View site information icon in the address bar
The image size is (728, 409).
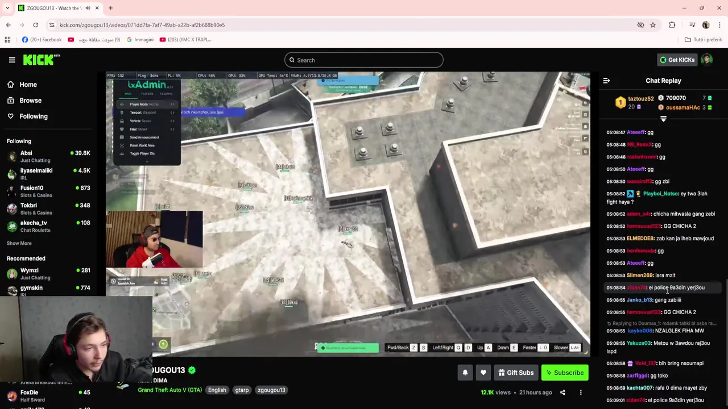(52, 25)
